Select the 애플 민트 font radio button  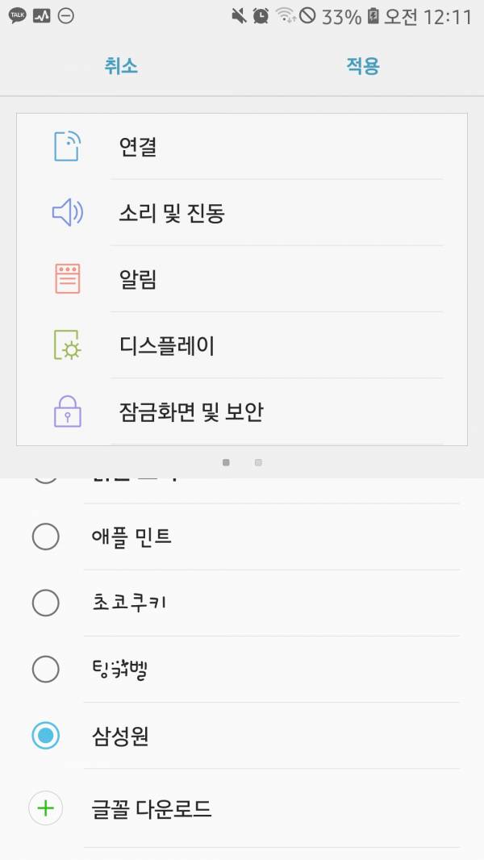pos(46,536)
